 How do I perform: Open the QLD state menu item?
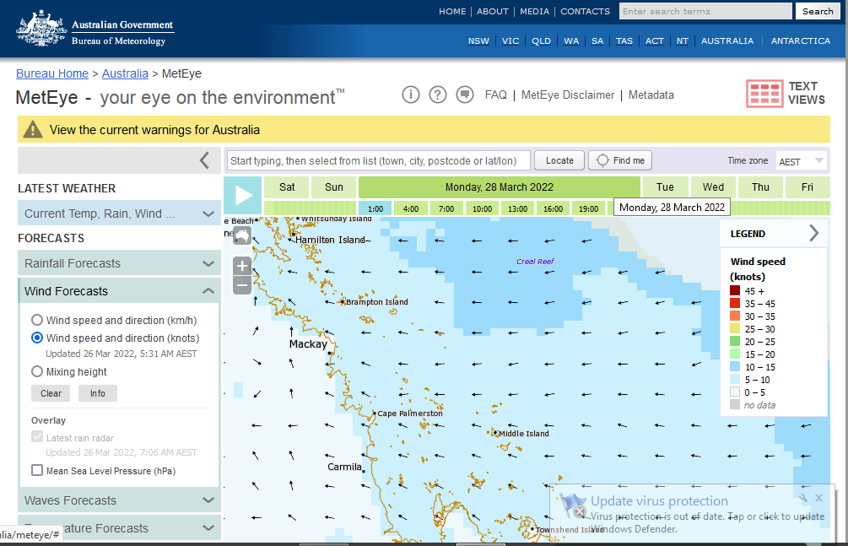click(541, 41)
